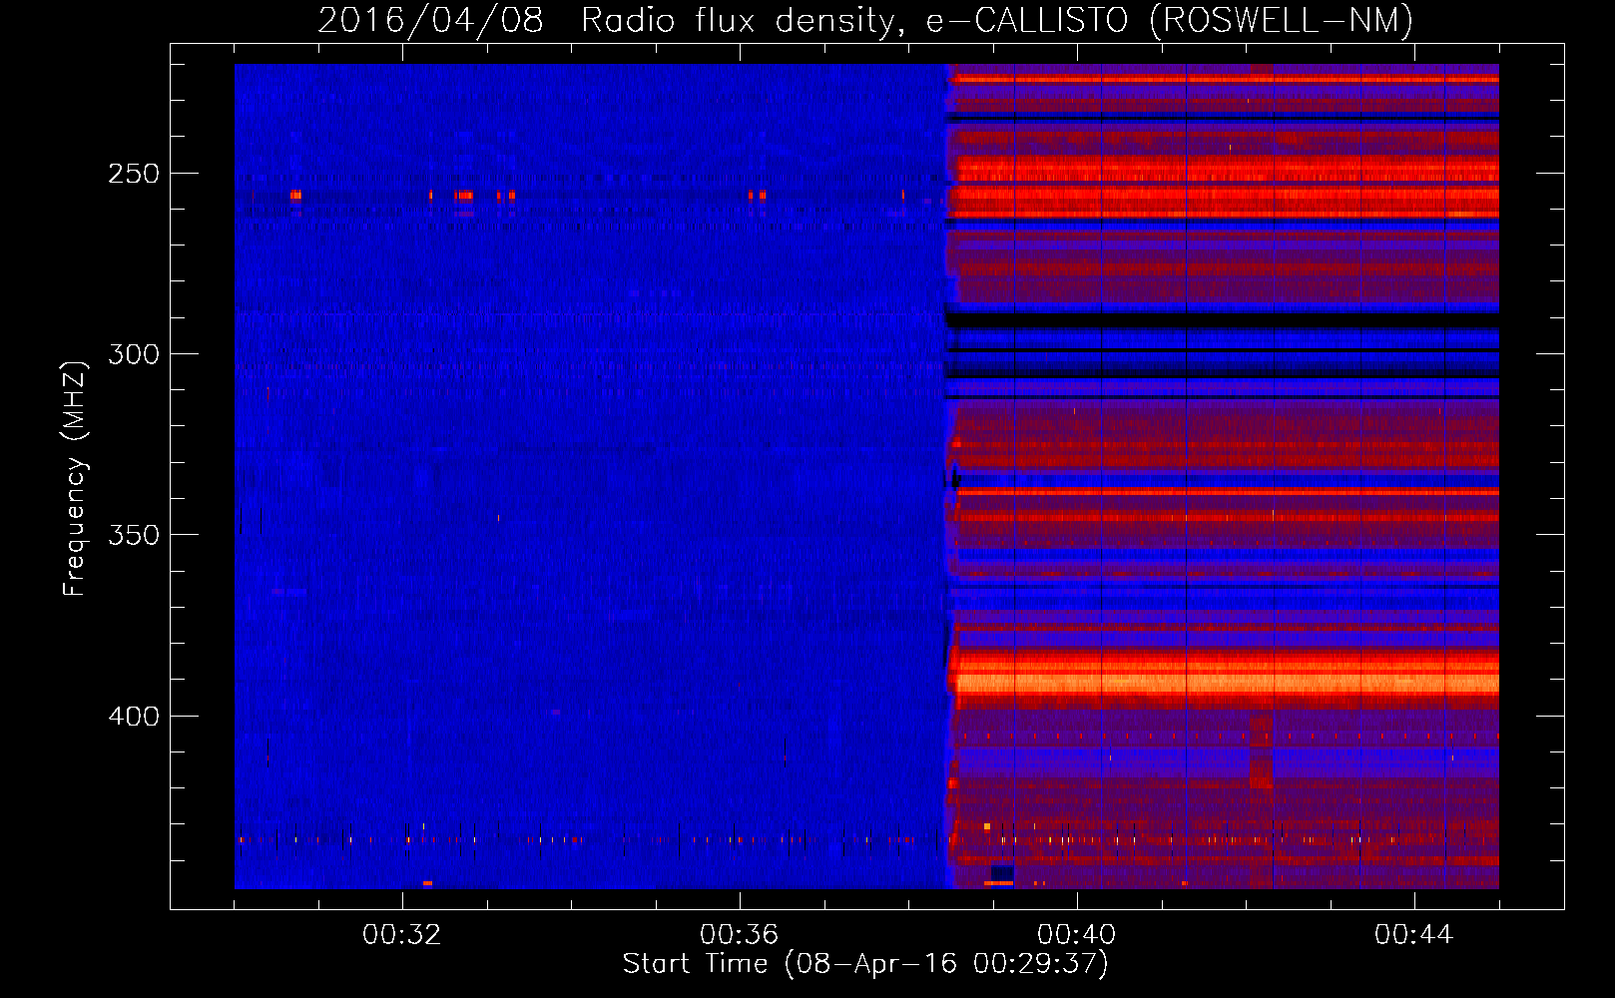Click the 00:32 time axis label

[402, 935]
